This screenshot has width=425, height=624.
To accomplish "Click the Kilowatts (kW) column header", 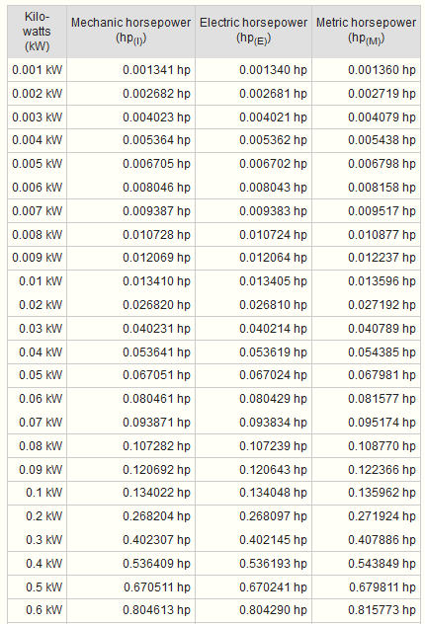I will pos(37,32).
